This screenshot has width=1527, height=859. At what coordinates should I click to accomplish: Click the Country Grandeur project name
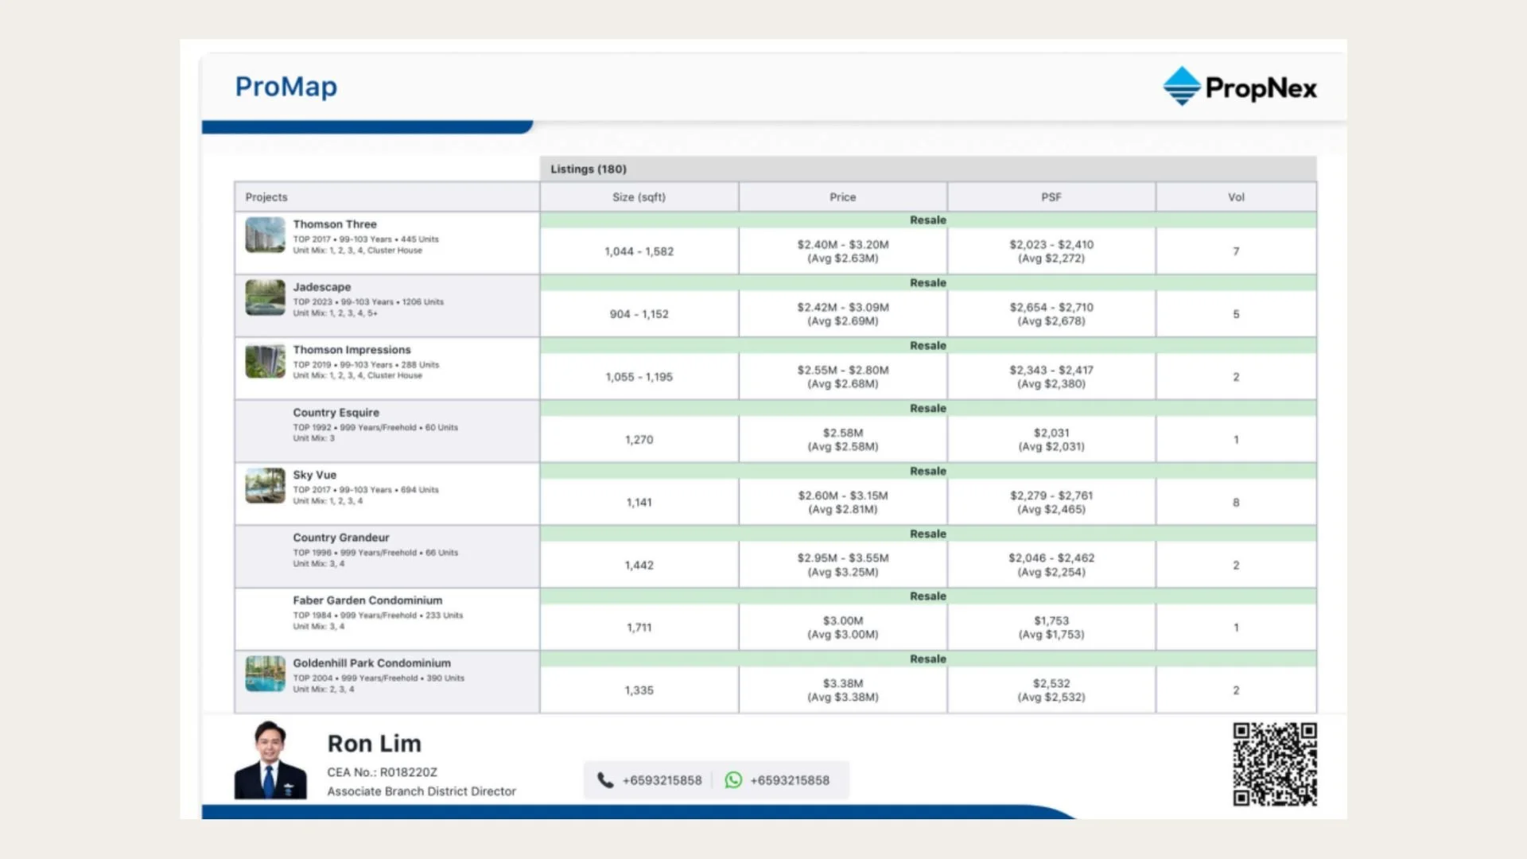340,538
